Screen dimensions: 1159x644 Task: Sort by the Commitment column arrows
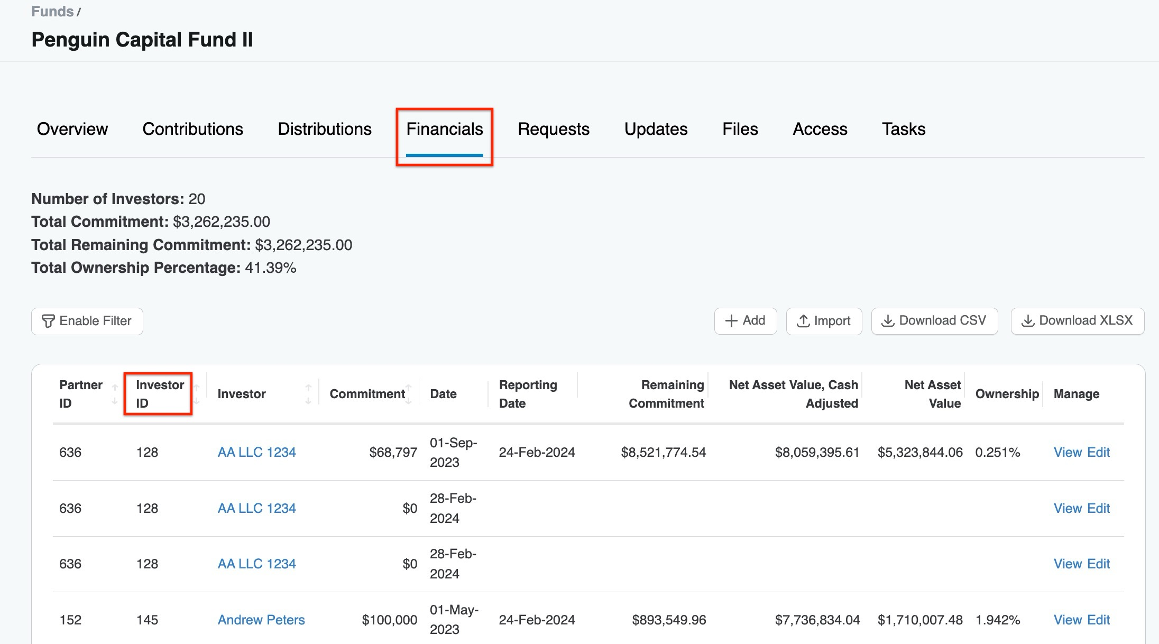[x=409, y=394]
